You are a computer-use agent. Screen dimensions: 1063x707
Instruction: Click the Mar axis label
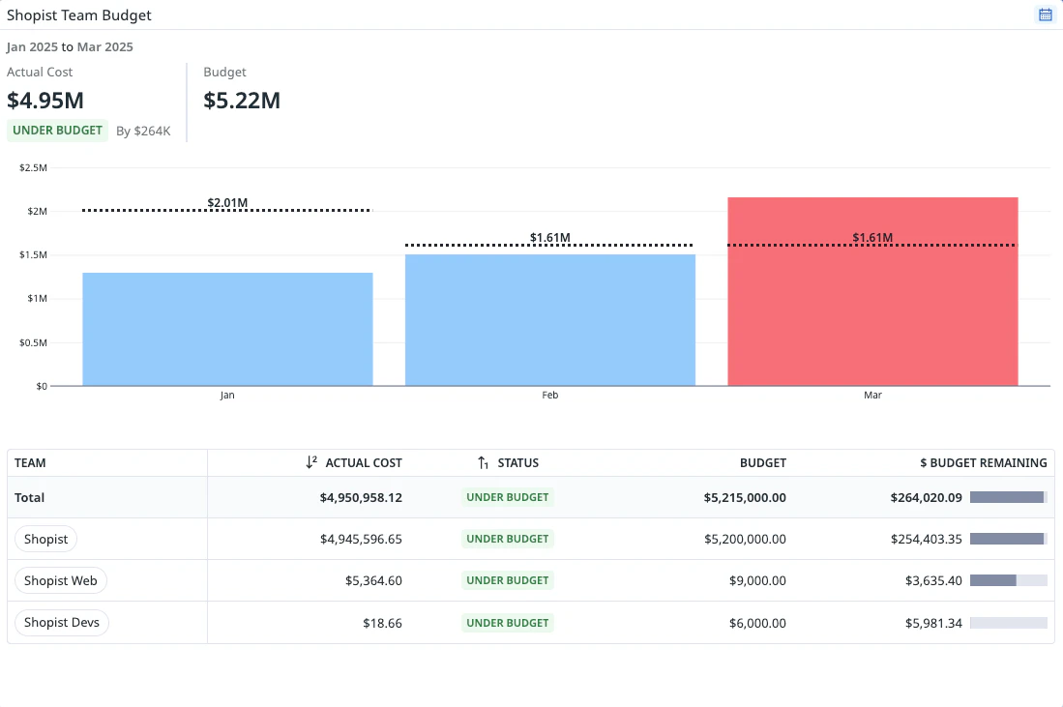pyautogui.click(x=872, y=395)
